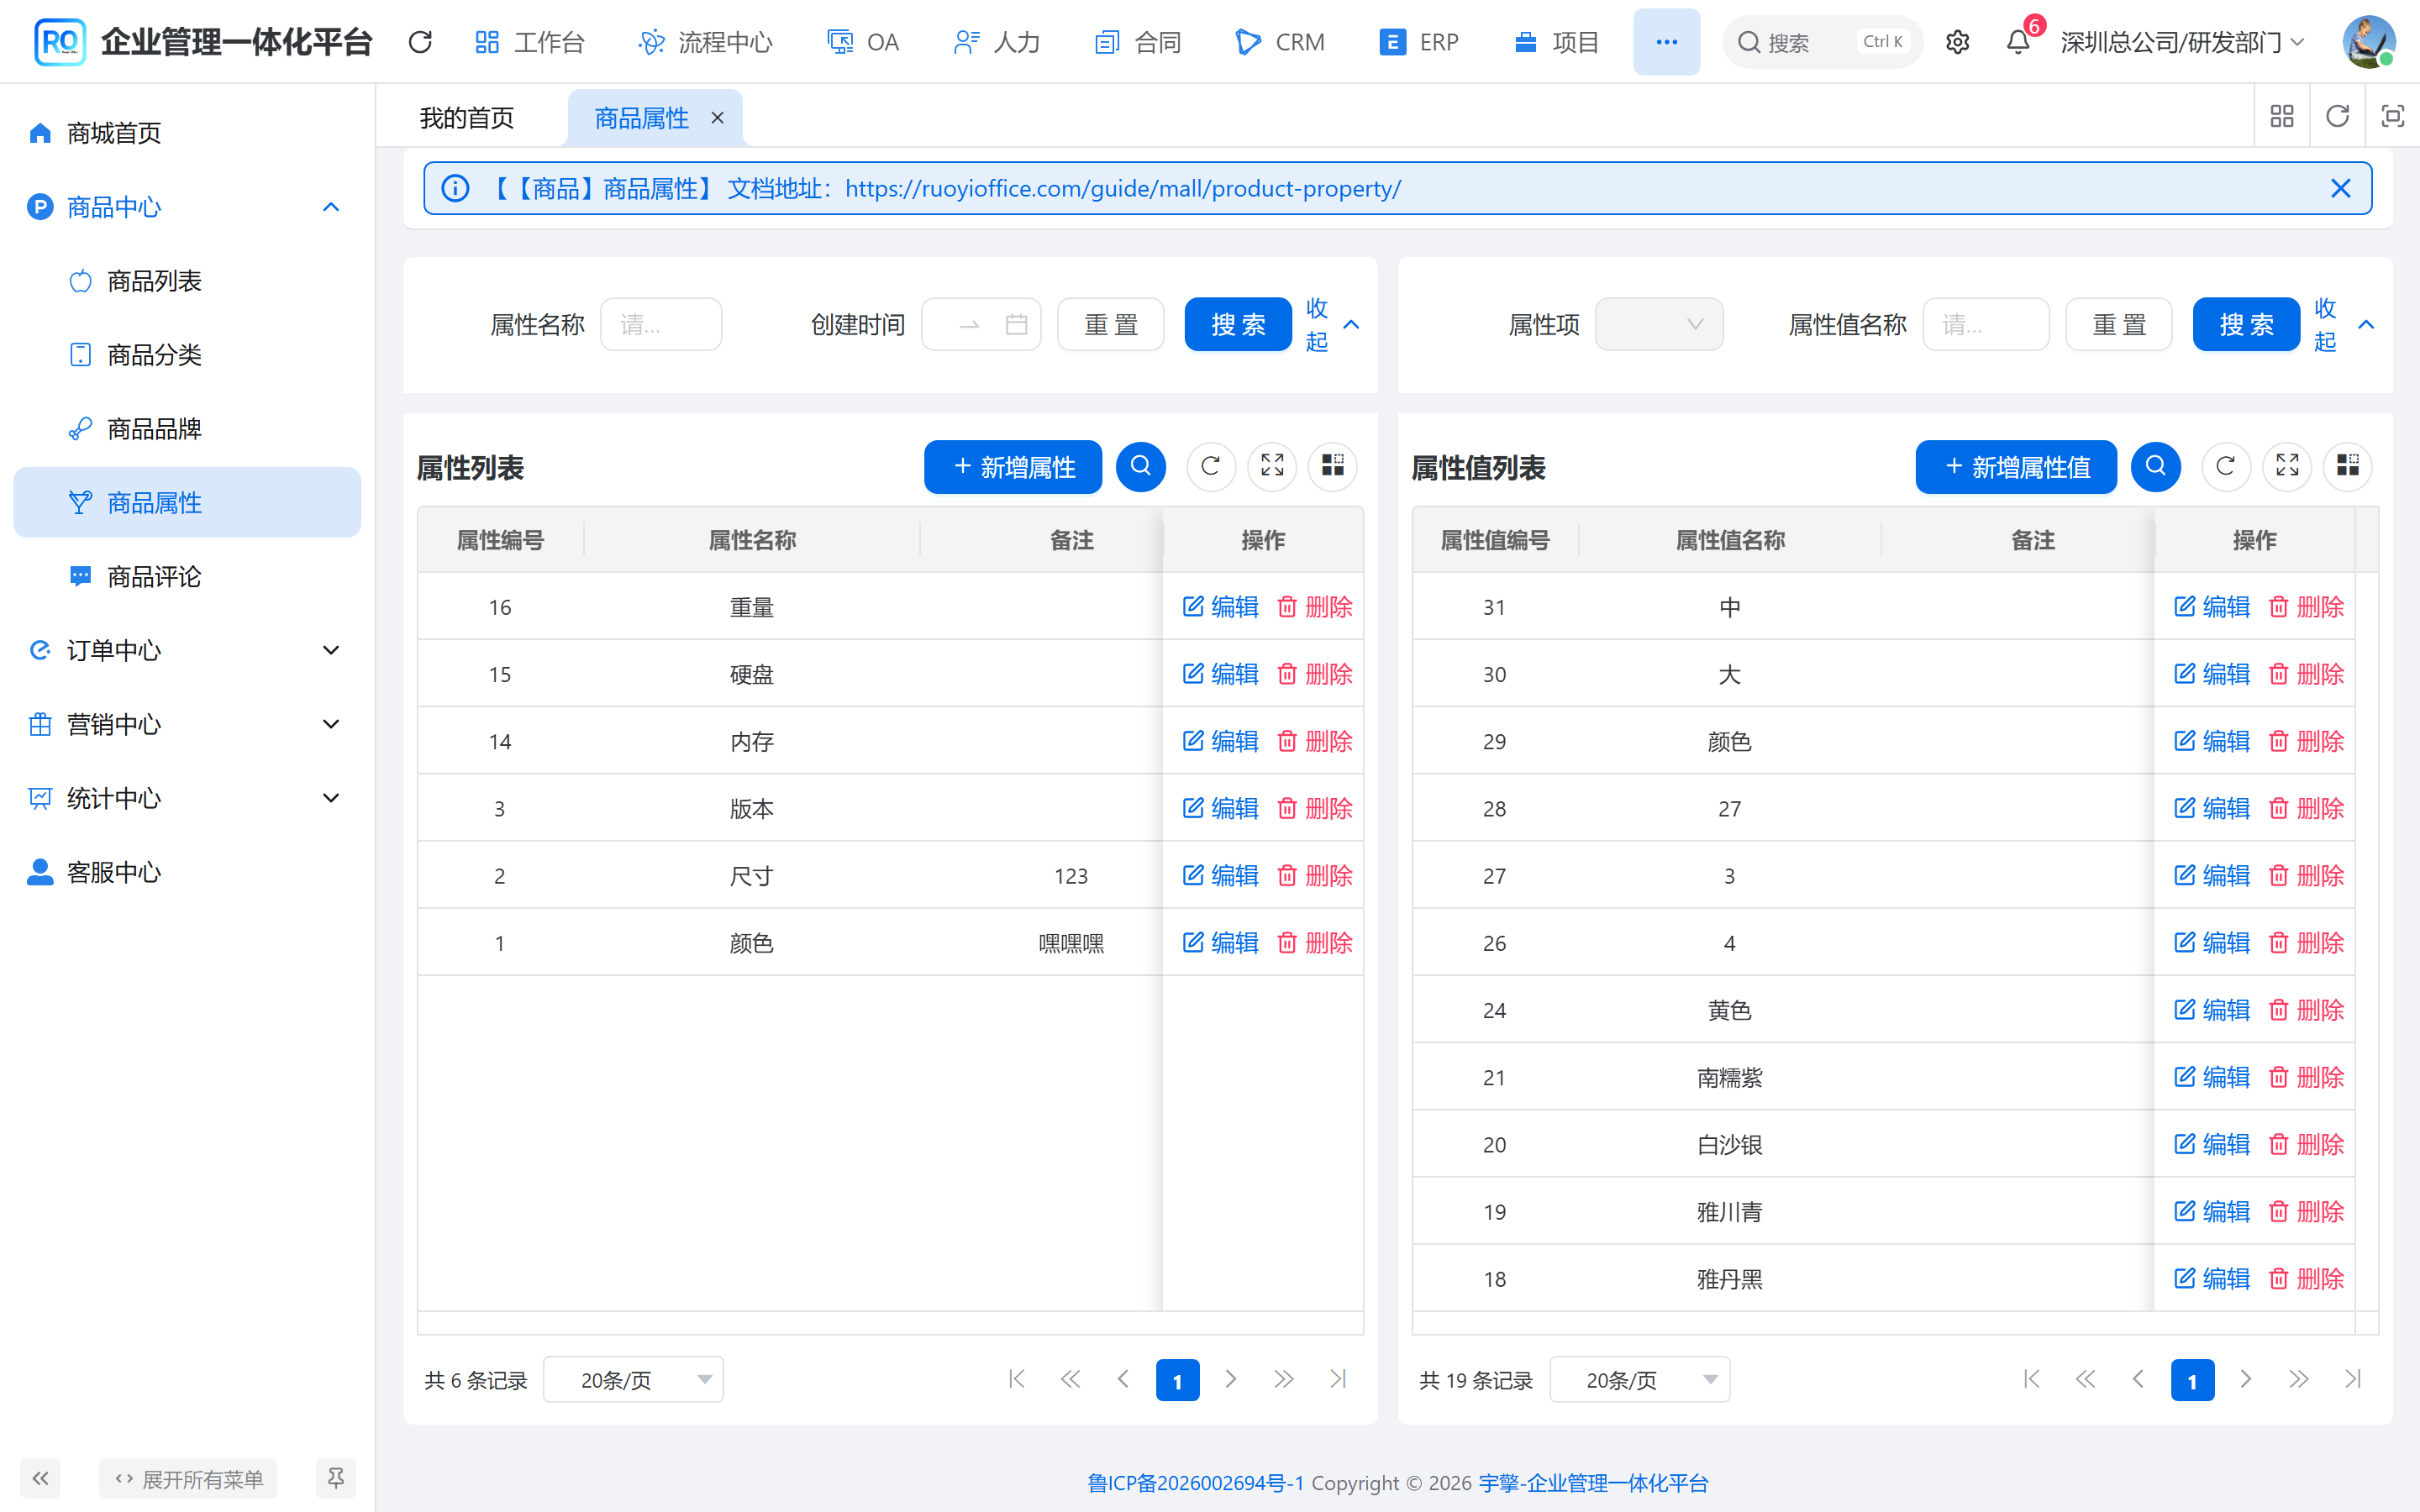Expand the 订单中心 menu group
Image resolution: width=2420 pixels, height=1512 pixels.
(x=186, y=650)
